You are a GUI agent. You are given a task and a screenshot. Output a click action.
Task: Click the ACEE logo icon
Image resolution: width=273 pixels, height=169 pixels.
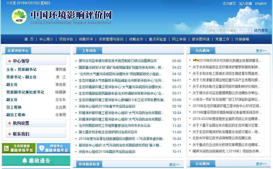[19, 16]
